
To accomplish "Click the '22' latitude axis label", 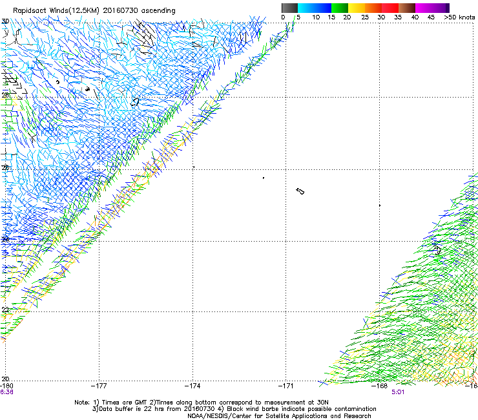I will [5, 310].
